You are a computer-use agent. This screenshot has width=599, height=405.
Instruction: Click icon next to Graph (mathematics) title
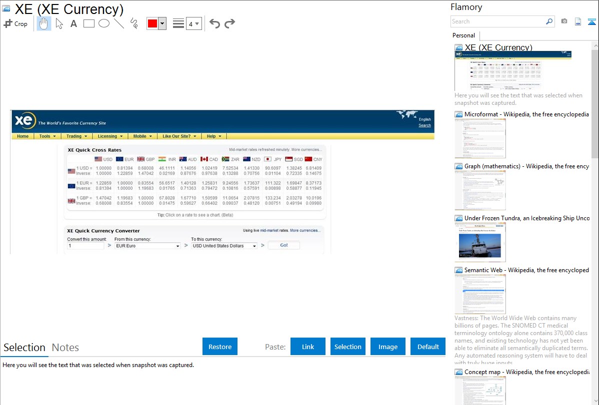pyautogui.click(x=458, y=166)
